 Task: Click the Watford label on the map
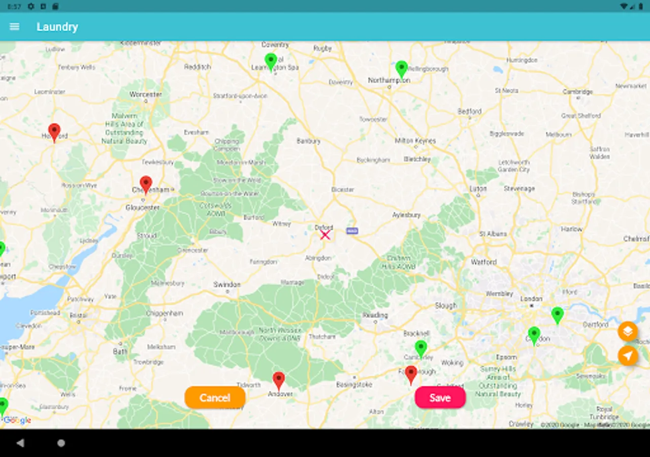coord(484,262)
